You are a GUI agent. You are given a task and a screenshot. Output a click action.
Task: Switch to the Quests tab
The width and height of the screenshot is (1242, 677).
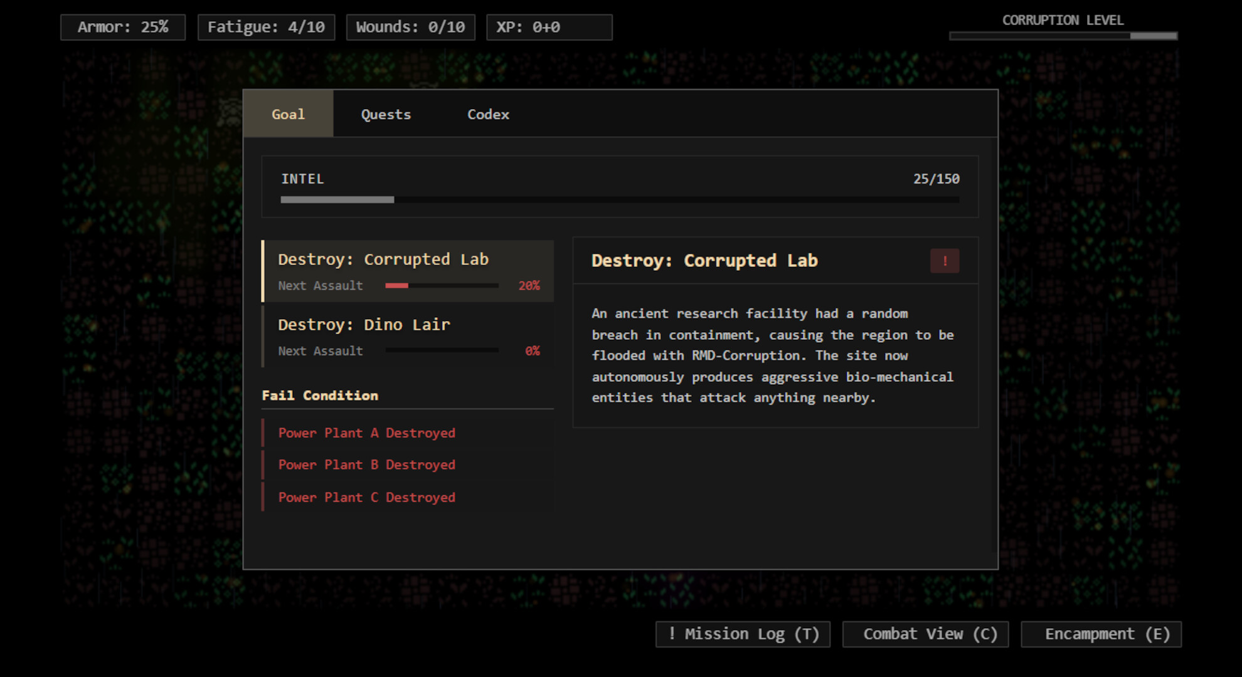point(385,113)
